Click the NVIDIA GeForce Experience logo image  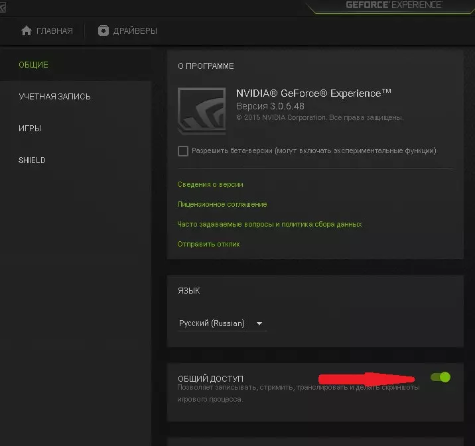(x=202, y=111)
